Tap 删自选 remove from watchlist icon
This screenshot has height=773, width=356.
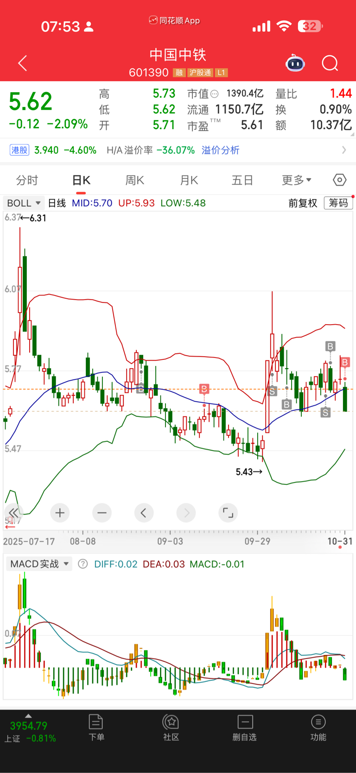[x=245, y=728]
